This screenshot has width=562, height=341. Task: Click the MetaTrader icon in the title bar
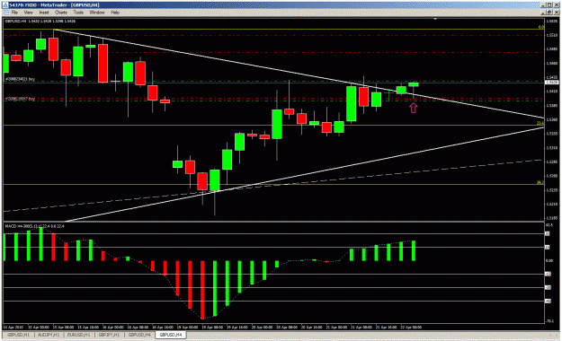coord(5,5)
